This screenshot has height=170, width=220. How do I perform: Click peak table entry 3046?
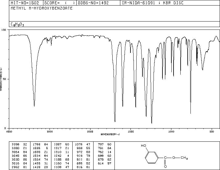[19, 156]
